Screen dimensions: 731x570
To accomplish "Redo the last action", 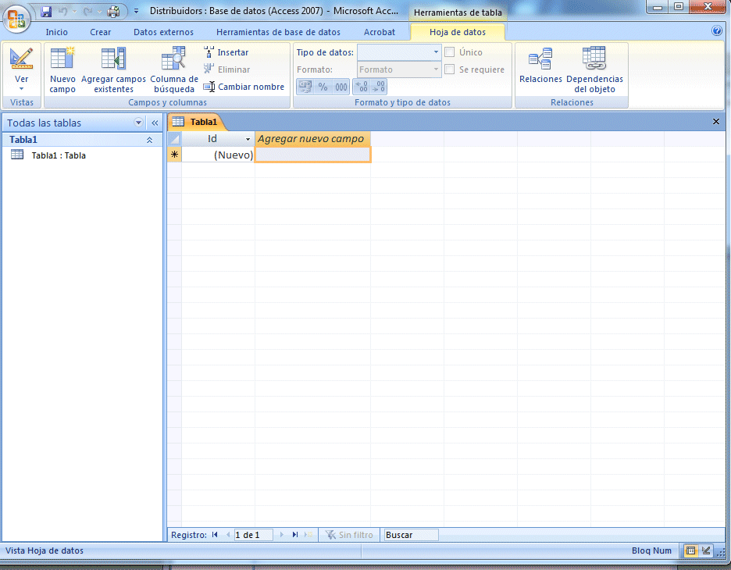I will [x=87, y=11].
